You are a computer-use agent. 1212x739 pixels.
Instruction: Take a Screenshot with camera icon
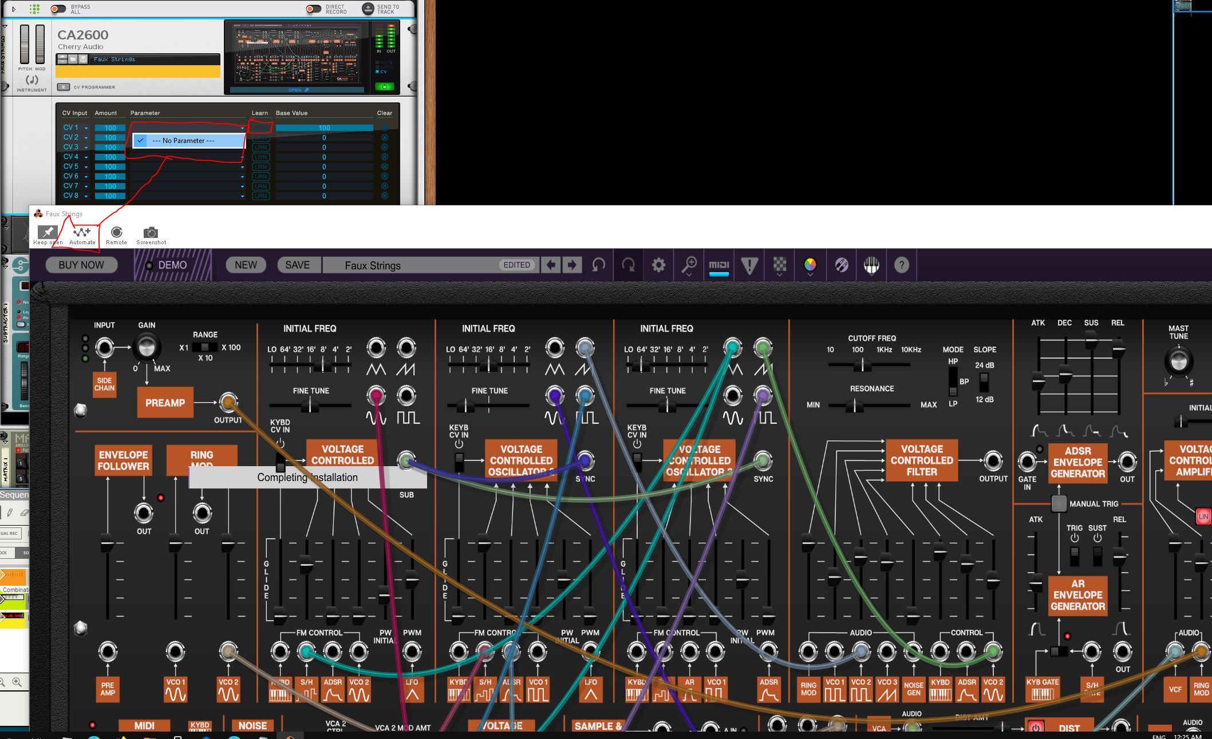pos(151,232)
